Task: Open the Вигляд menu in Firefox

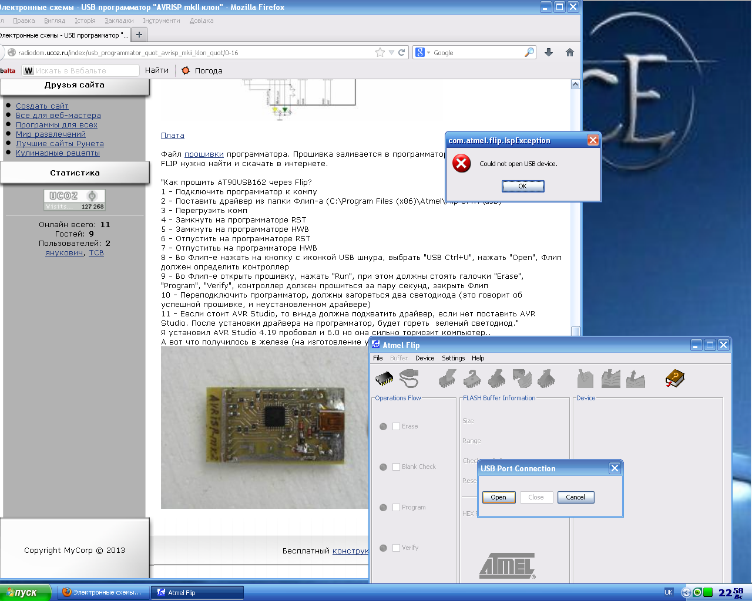Action: [55, 21]
